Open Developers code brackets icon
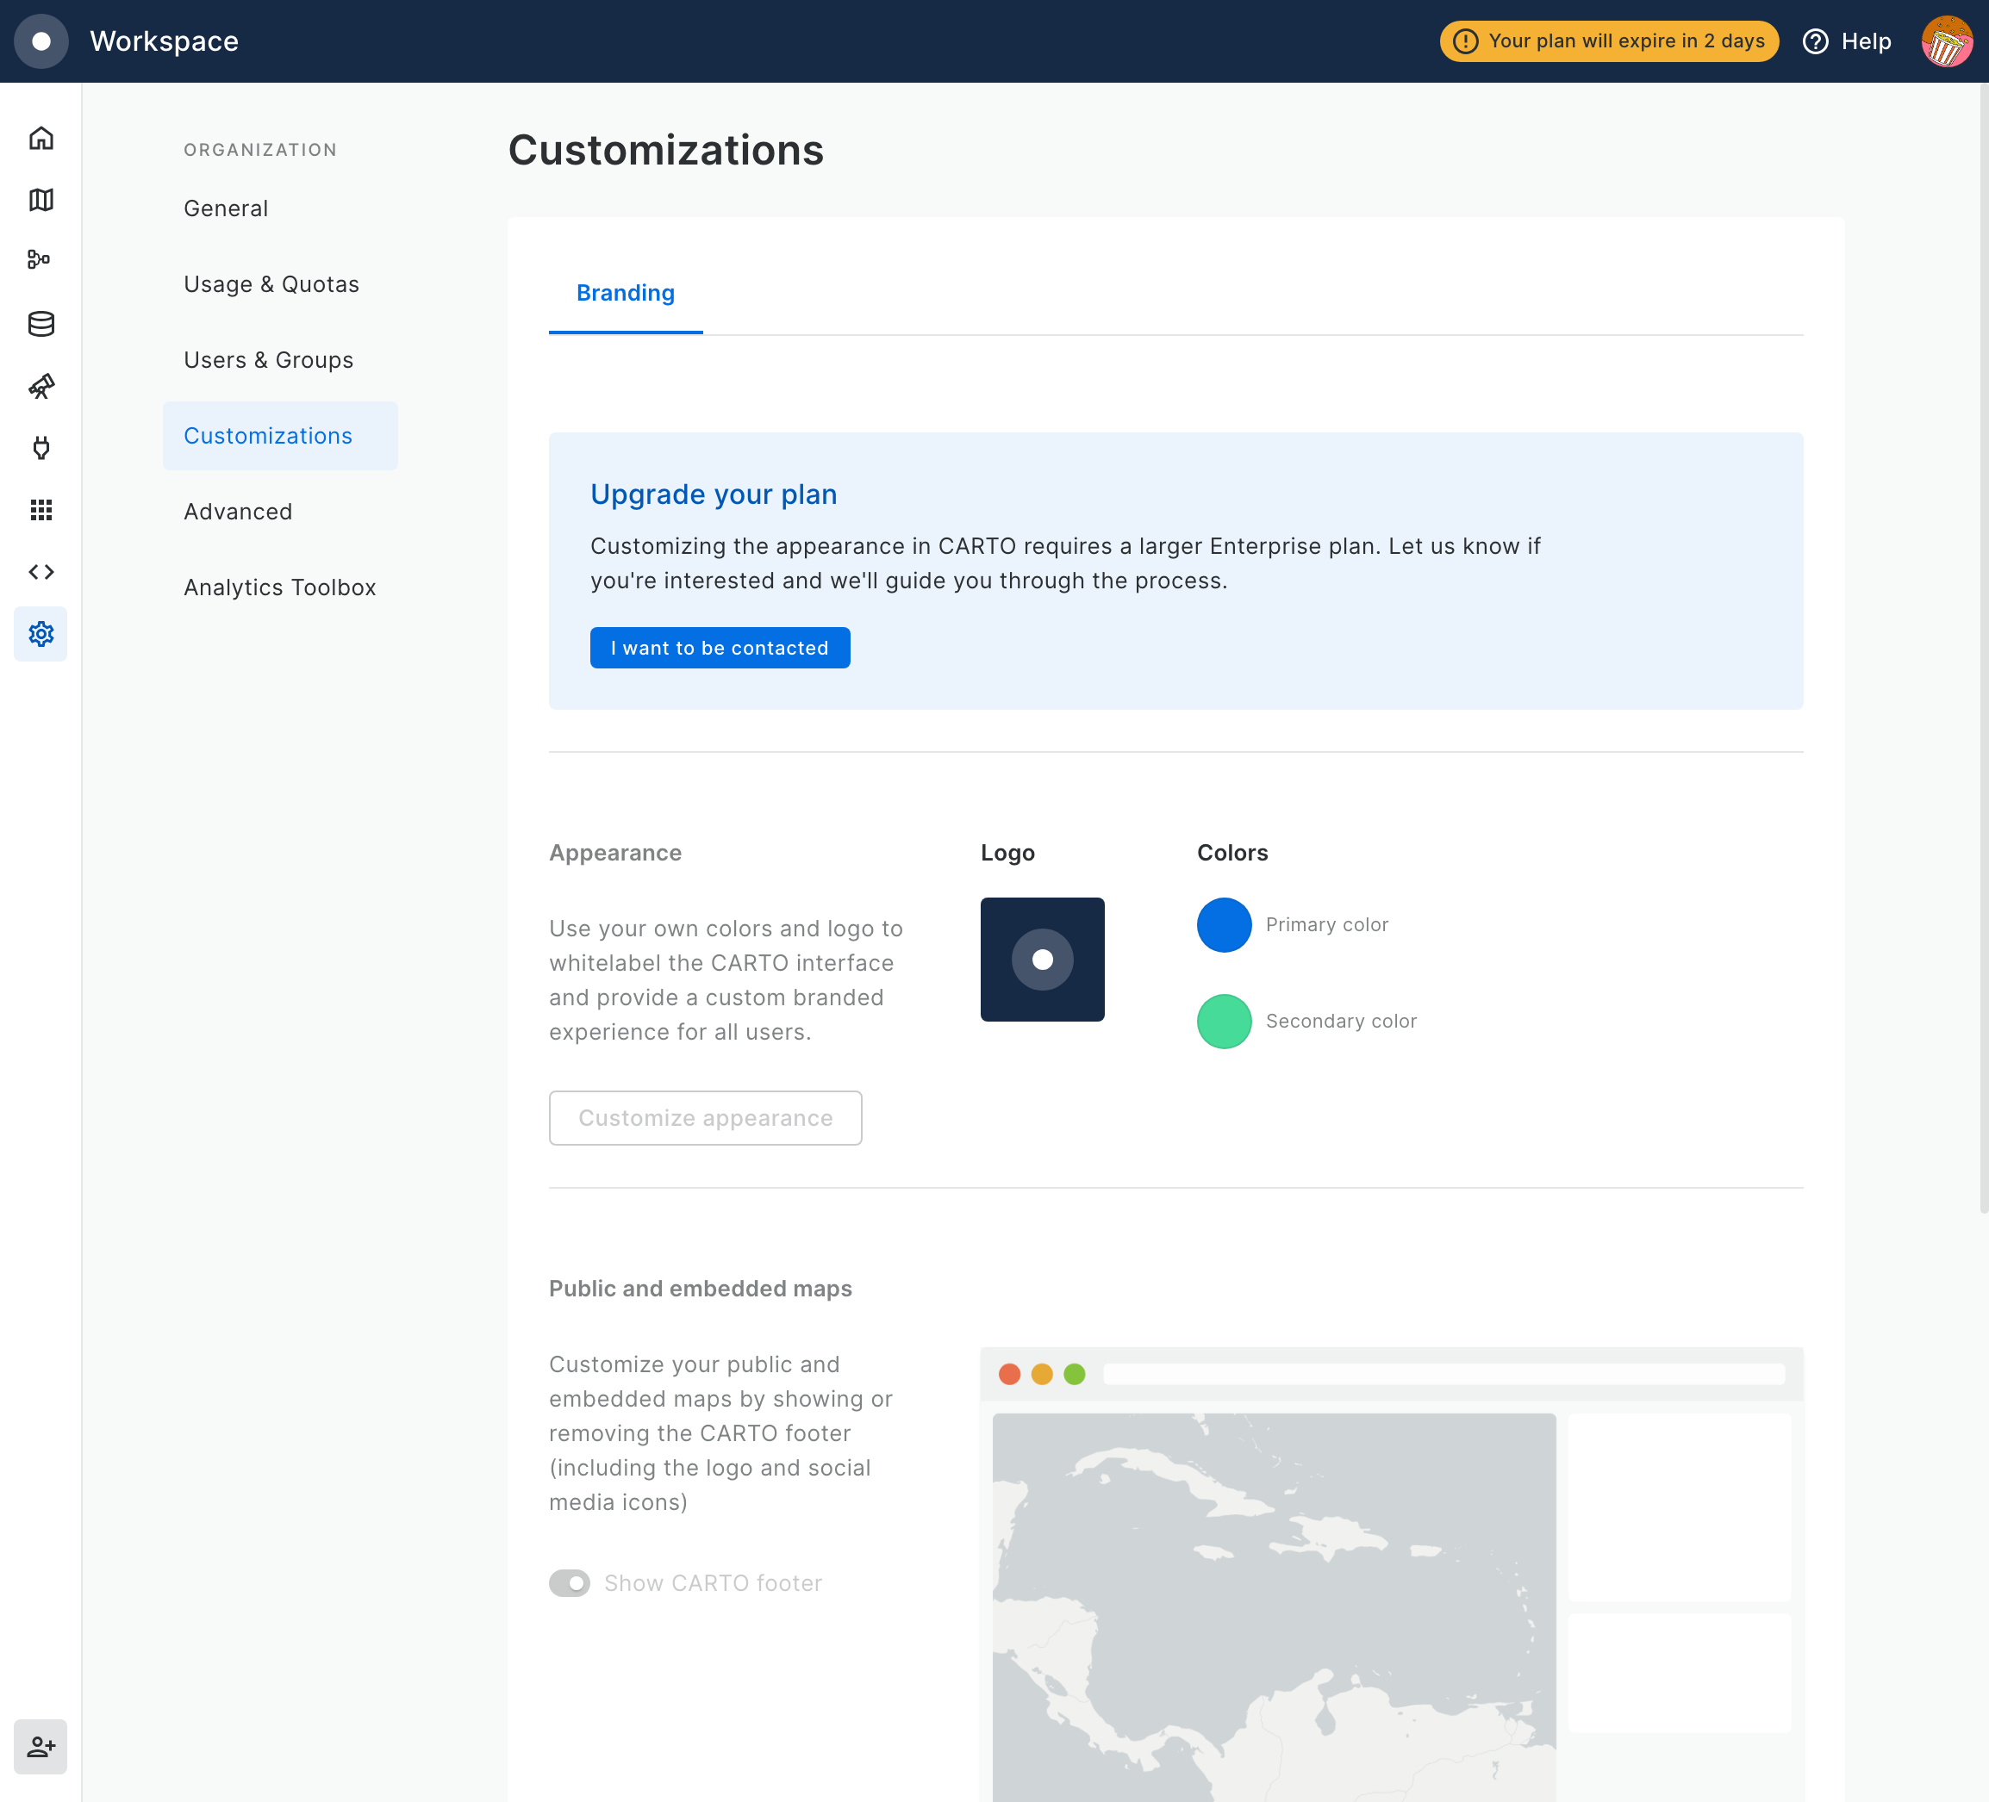The image size is (1989, 1802). coord(41,572)
